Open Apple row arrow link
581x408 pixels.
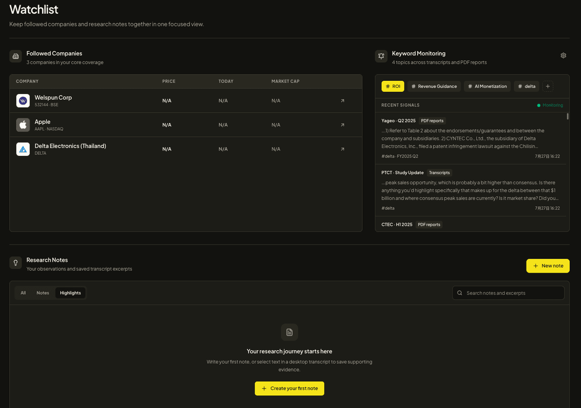point(343,125)
